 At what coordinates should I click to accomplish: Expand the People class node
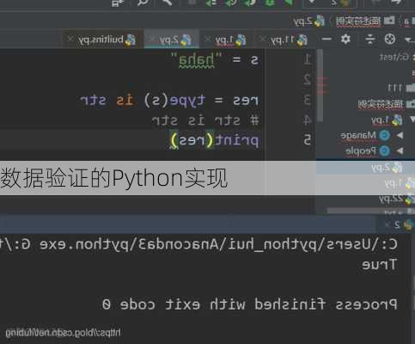click(400, 150)
